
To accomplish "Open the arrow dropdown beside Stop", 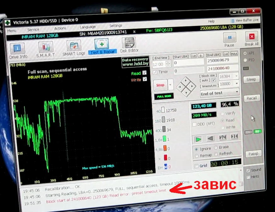I will pos(170,85).
